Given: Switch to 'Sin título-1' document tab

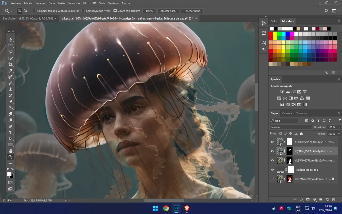Looking at the screenshot, I should pyautogui.click(x=27, y=18).
